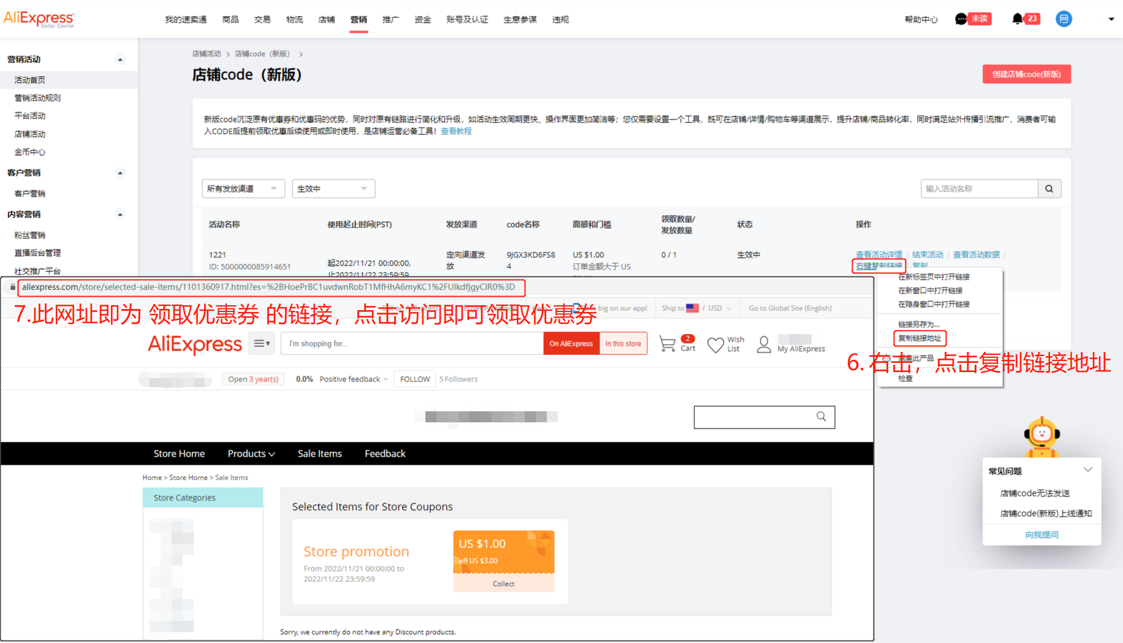1123x643 pixels.
Task: Click the In this store search button
Action: [x=623, y=343]
